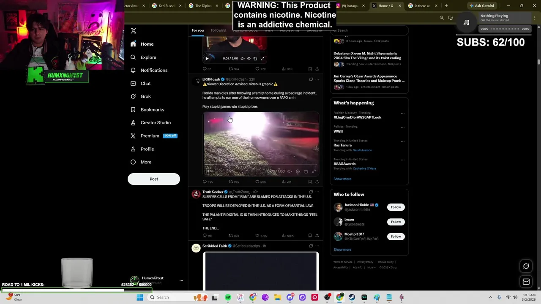Open Creator Studio in the sidebar
Viewport: 541px width, 304px height.
point(151,122)
